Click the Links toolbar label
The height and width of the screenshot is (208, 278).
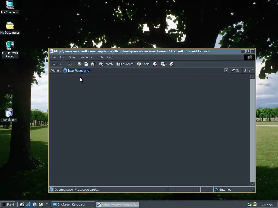click(247, 70)
